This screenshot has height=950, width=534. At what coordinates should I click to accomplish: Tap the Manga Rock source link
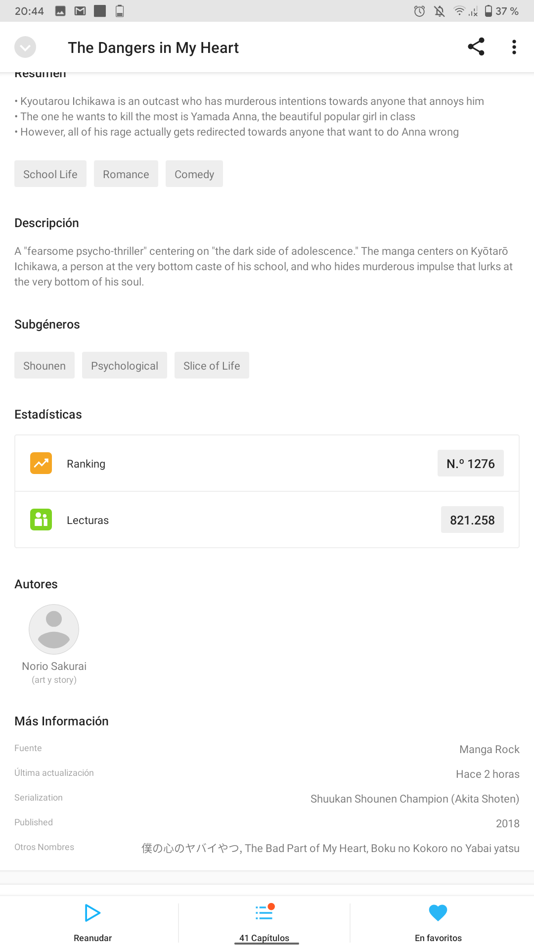pyautogui.click(x=489, y=749)
